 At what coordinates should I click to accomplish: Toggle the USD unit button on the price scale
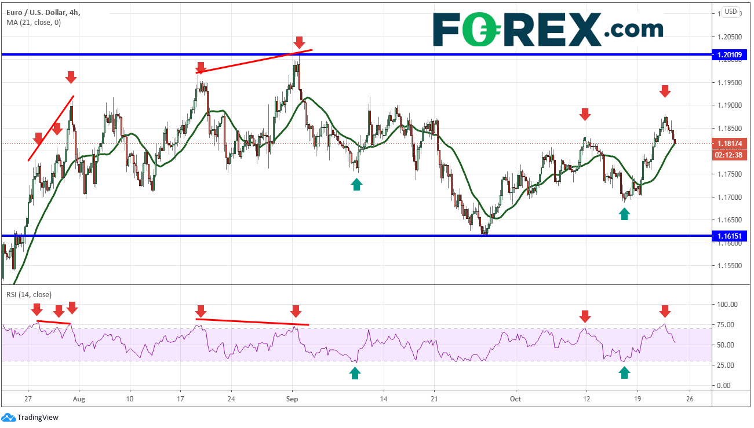pos(730,12)
